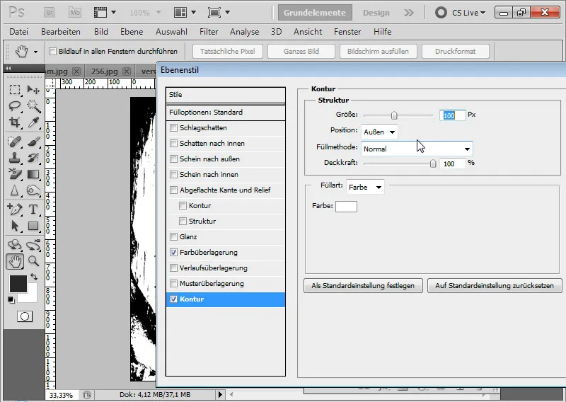Select the Magic Wand tool
Screen dimensions: 566x402
[x=33, y=106]
